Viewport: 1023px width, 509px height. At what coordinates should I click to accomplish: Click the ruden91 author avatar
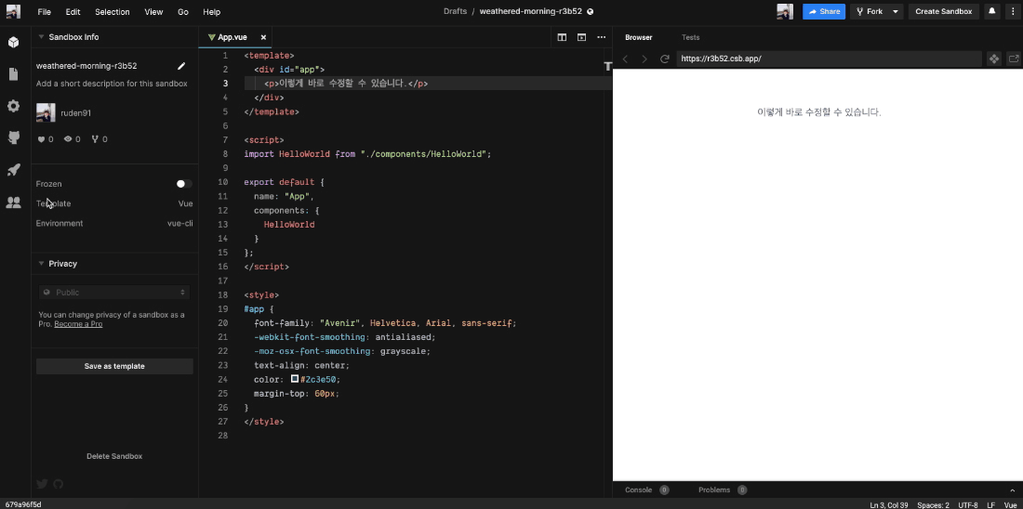click(46, 112)
